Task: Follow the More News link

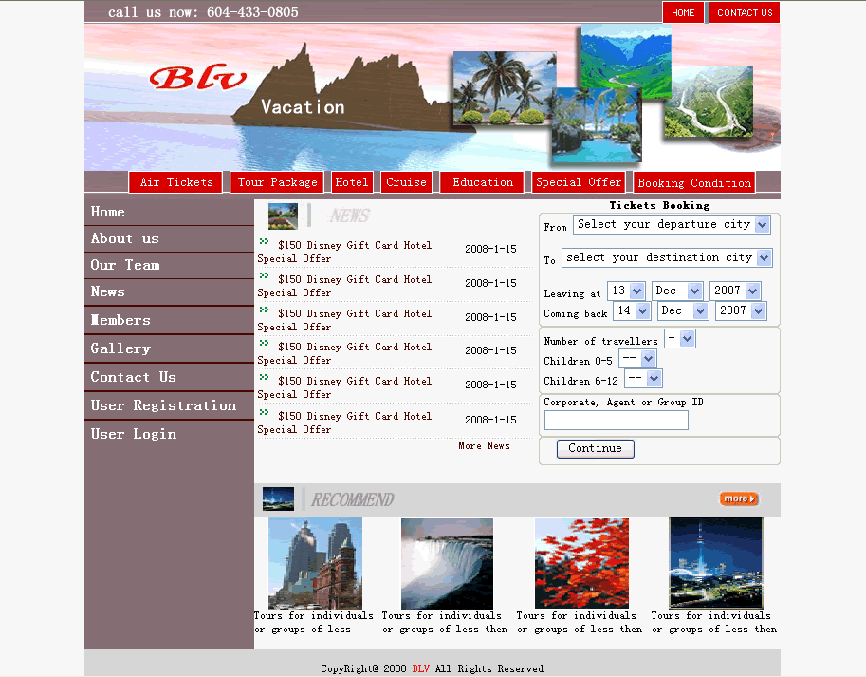Action: point(484,446)
